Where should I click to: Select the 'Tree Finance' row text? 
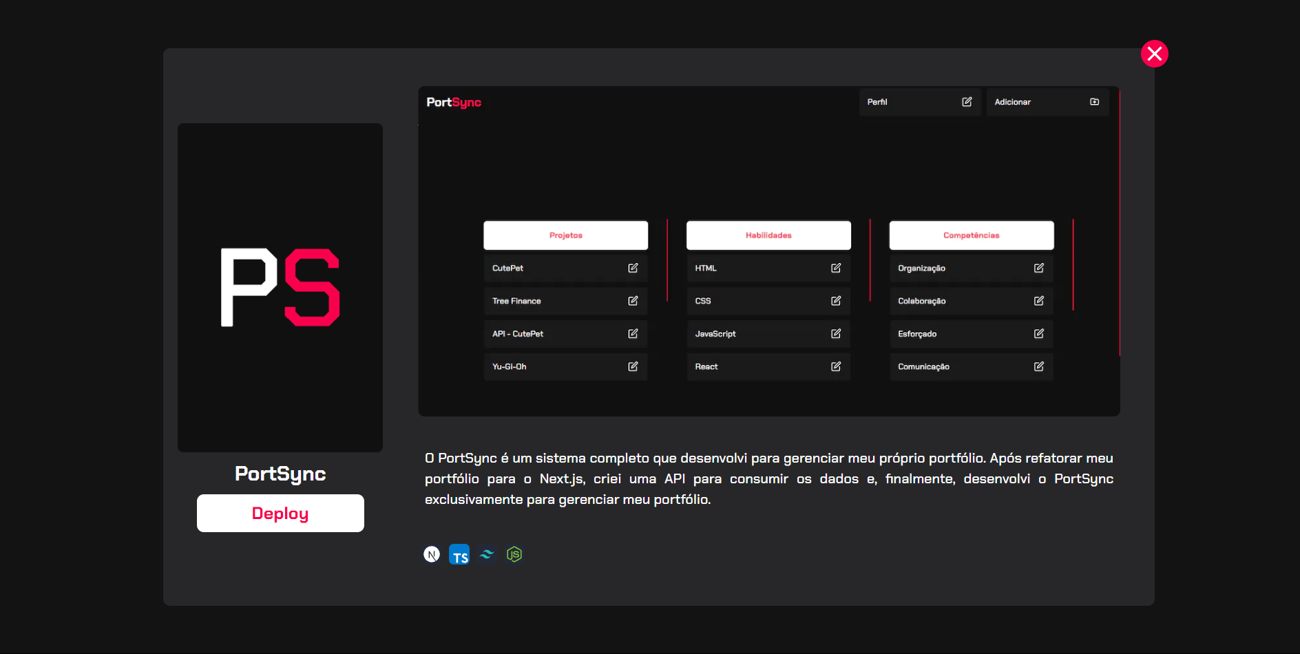516,302
